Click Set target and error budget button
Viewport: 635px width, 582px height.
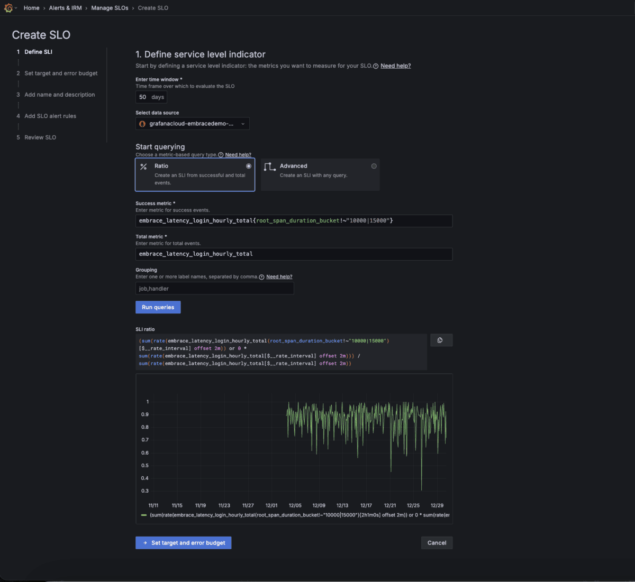pyautogui.click(x=184, y=543)
